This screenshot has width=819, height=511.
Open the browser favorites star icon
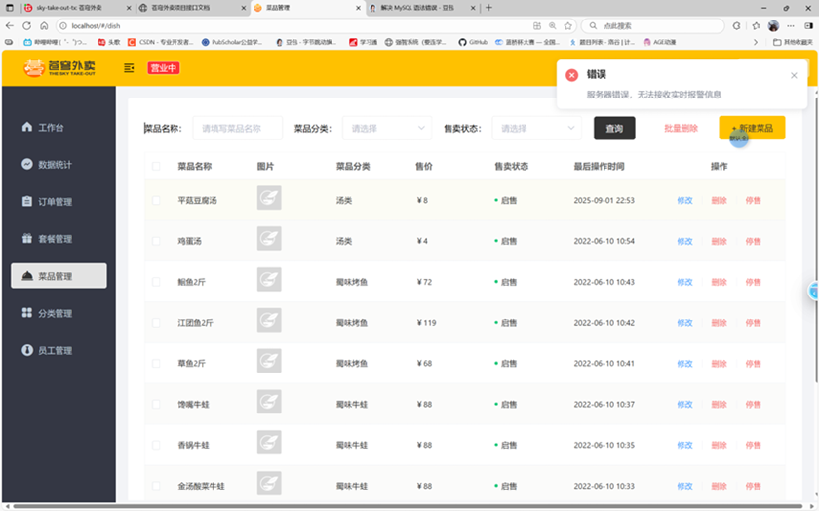click(756, 25)
